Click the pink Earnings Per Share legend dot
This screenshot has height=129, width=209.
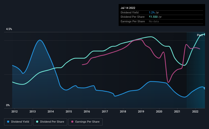pyautogui.click(x=72, y=122)
